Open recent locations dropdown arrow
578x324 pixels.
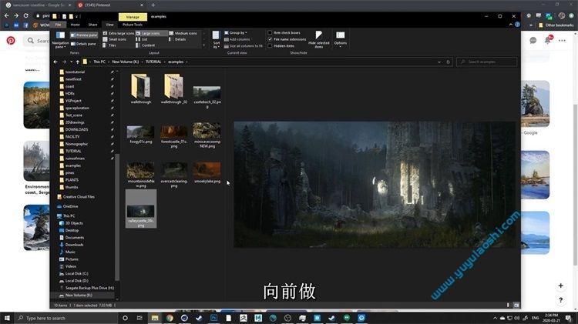pyautogui.click(x=71, y=62)
